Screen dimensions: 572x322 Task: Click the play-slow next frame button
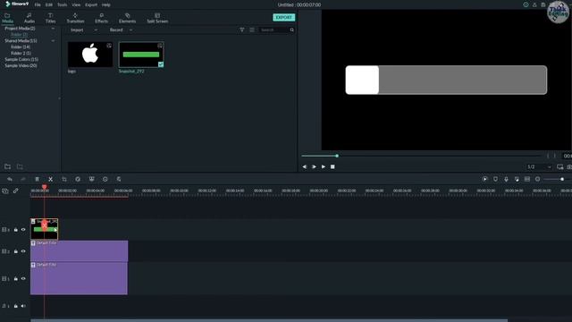coord(314,167)
